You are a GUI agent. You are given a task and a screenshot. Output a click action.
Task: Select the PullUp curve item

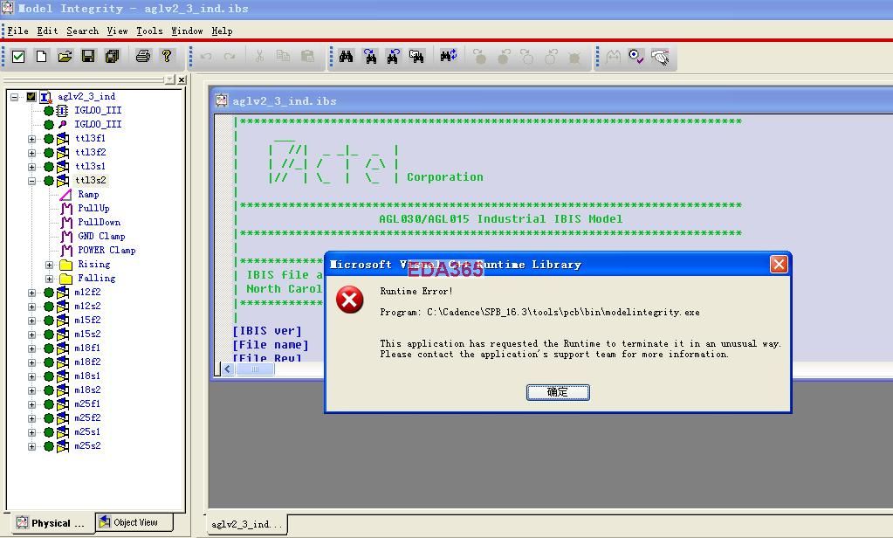click(93, 209)
